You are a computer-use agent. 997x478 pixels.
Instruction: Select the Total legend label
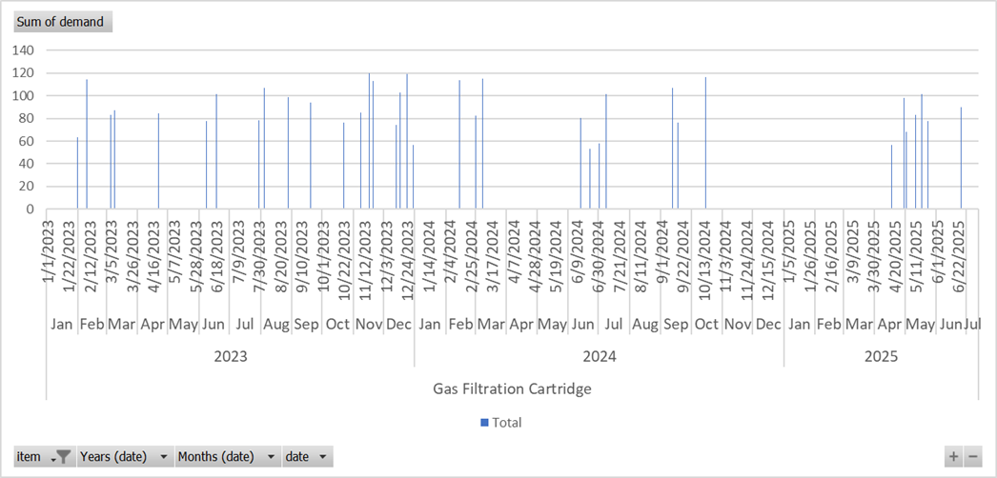507,423
